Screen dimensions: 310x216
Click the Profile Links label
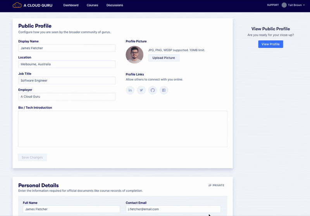pos(135,74)
